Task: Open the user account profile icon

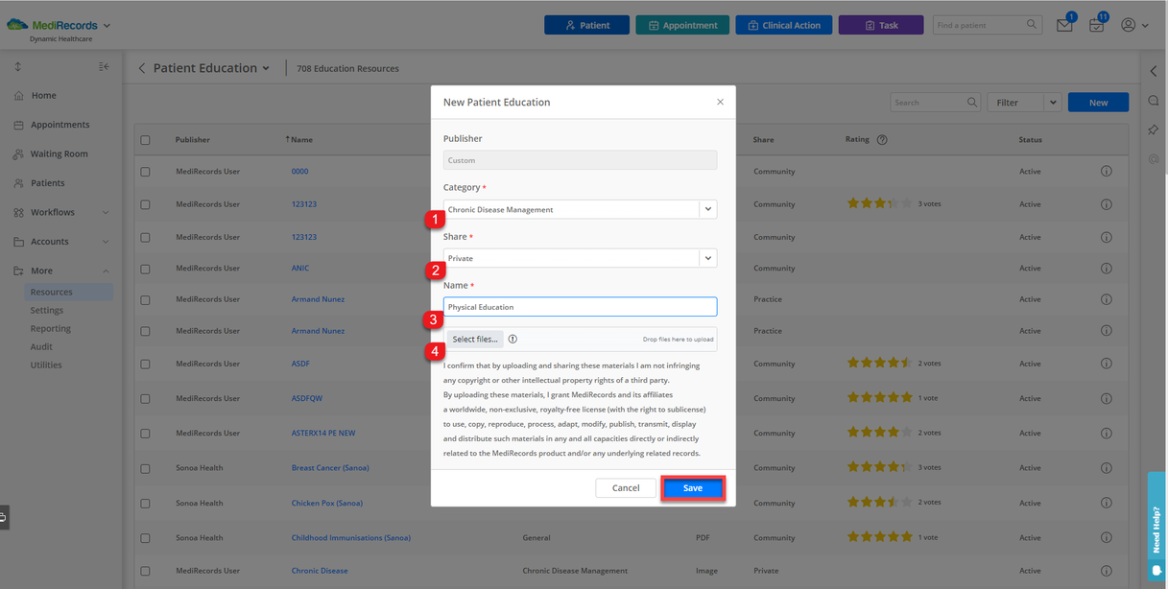Action: point(1129,25)
